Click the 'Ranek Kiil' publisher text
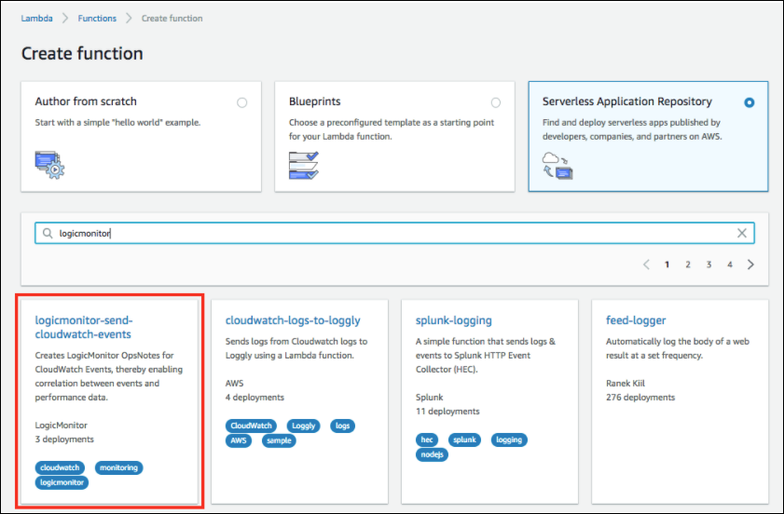Screen dimensions: 784x514 coord(625,383)
